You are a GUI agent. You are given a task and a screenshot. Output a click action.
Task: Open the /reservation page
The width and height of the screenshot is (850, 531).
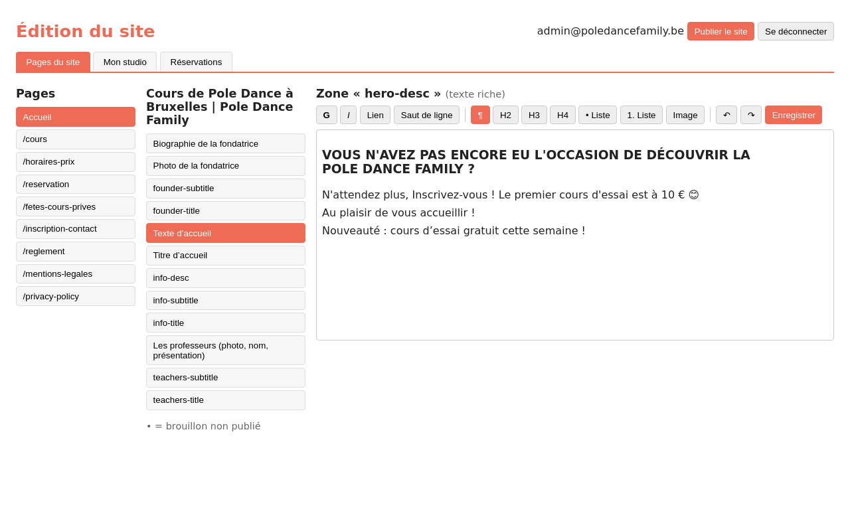tap(76, 185)
